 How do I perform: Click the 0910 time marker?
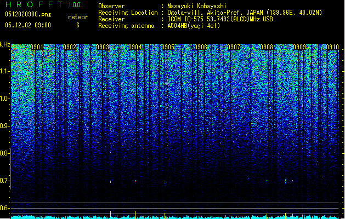click(332, 47)
